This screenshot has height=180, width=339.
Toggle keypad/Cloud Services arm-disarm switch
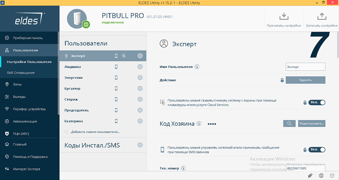click(x=317, y=103)
